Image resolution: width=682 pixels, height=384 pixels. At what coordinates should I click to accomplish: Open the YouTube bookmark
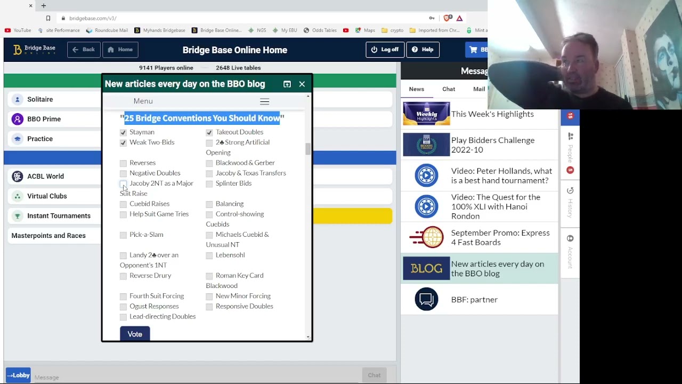(x=18, y=30)
